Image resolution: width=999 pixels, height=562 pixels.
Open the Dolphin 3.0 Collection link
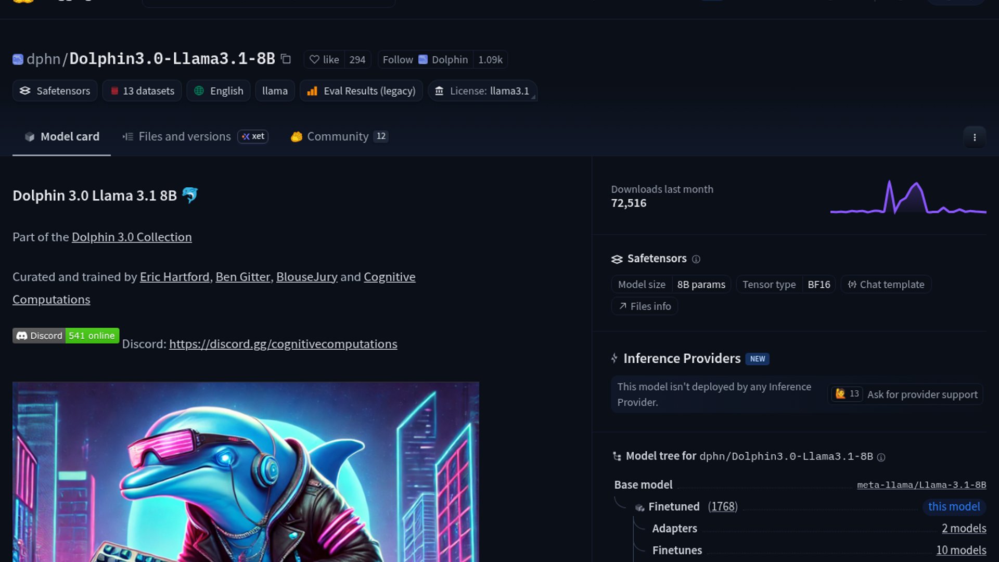131,237
